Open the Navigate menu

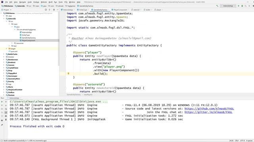[23, 2]
